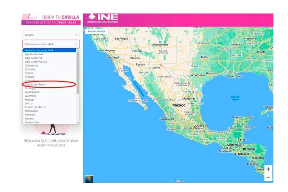The image size is (288, 192).
Task: Choose Jalisco from the dropdown list
Action: coord(29,103)
